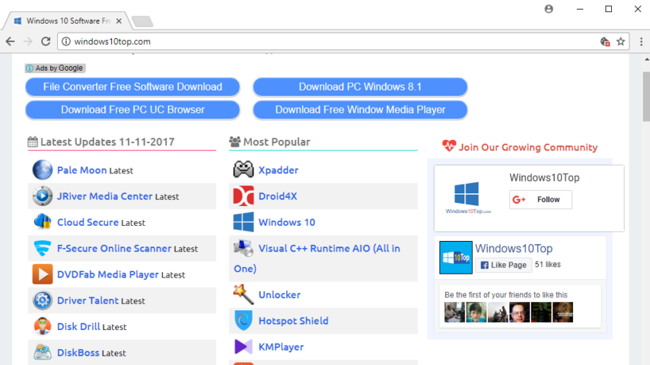Viewport: 650px width, 365px height.
Task: Open Visual C++ Runtime AIO link
Action: click(317, 258)
